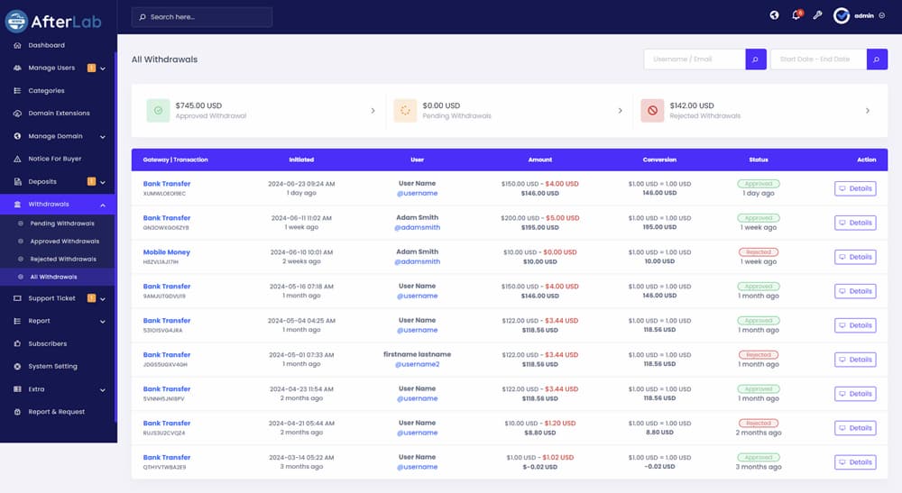Click the Deposits orange badge
Viewport: 902px width, 493px height.
tap(91, 181)
